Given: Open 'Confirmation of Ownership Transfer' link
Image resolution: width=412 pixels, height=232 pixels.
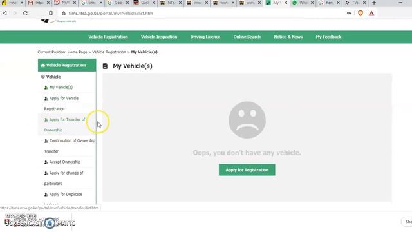Looking at the screenshot, I should [70, 146].
